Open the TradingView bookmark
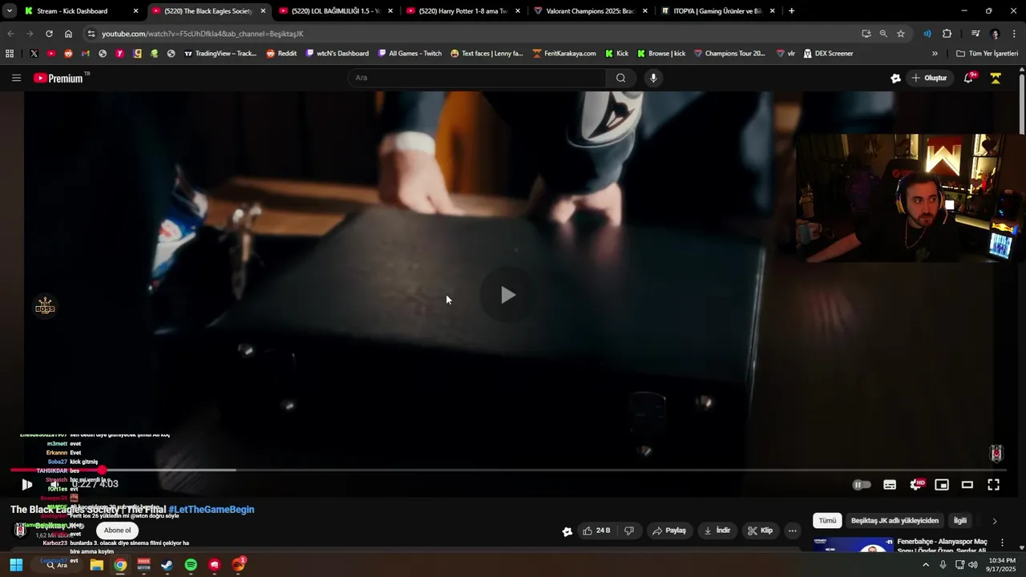Screen dimensions: 1026x577 pyautogui.click(x=220, y=54)
